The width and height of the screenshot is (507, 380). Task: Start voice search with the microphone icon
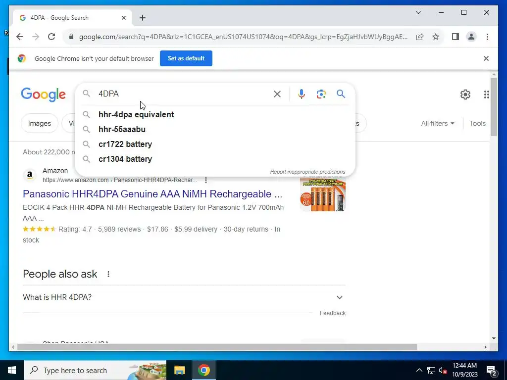[x=302, y=94]
